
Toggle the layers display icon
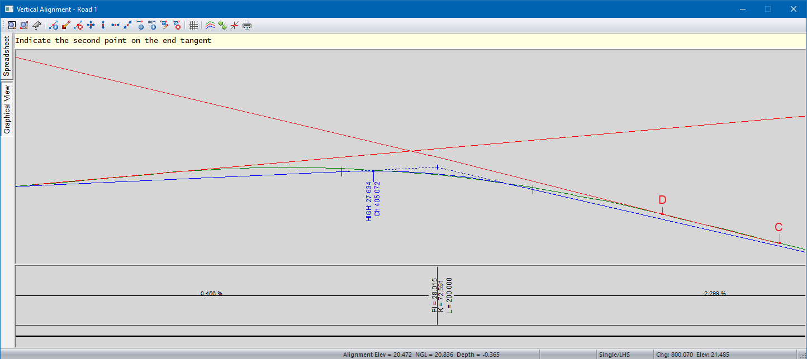click(x=210, y=25)
